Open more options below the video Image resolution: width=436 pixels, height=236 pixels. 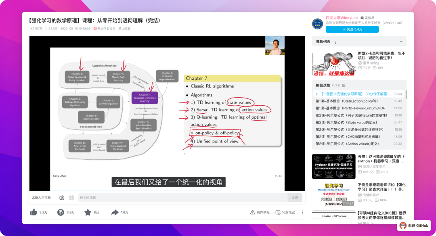pyautogui.click(x=302, y=212)
